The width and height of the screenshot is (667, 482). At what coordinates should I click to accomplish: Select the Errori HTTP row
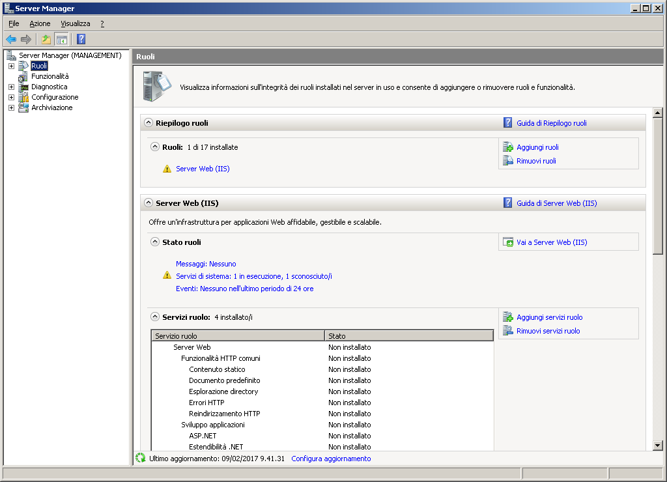[322, 403]
